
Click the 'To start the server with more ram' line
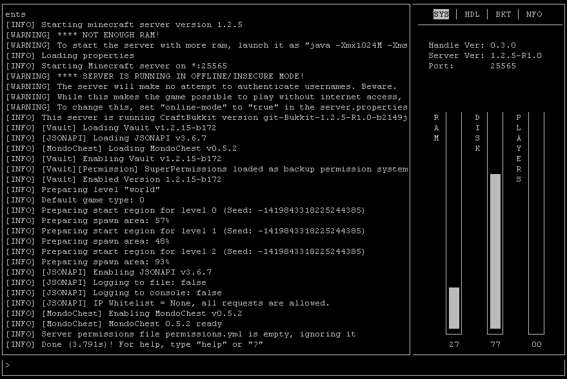[206, 45]
